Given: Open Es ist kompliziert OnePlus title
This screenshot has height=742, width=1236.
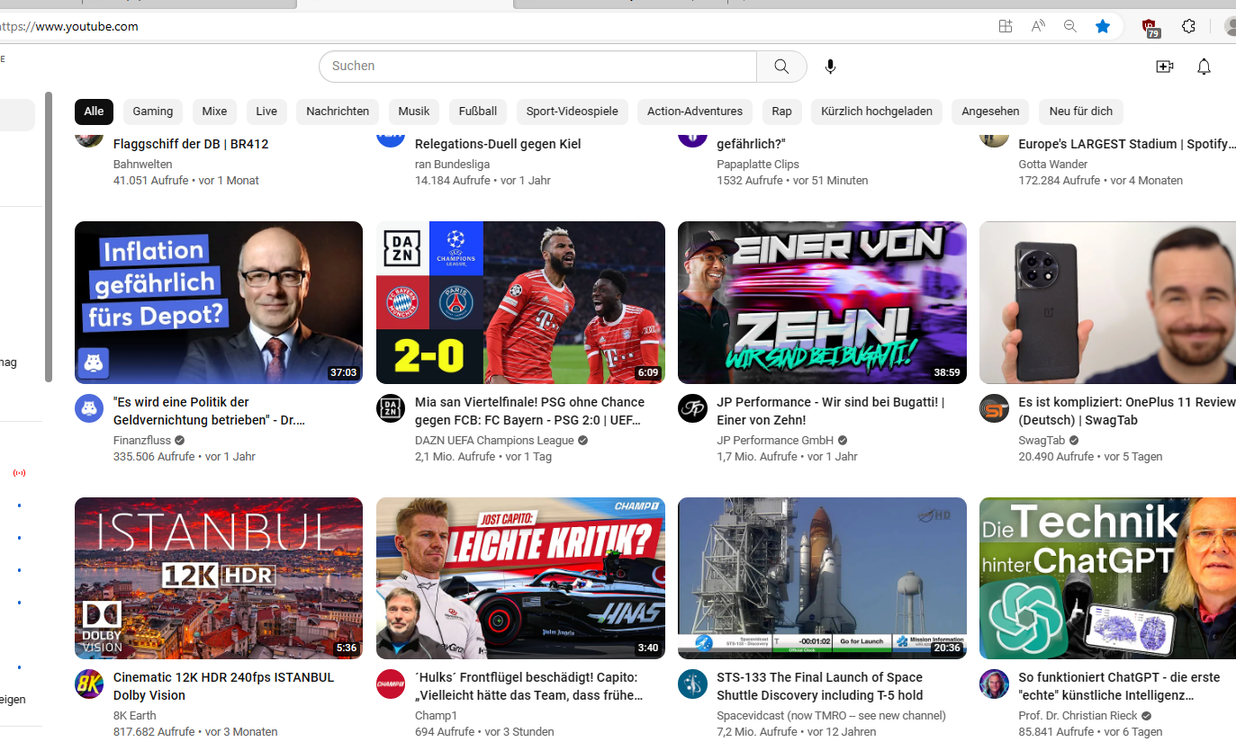Looking at the screenshot, I should pos(1127,411).
